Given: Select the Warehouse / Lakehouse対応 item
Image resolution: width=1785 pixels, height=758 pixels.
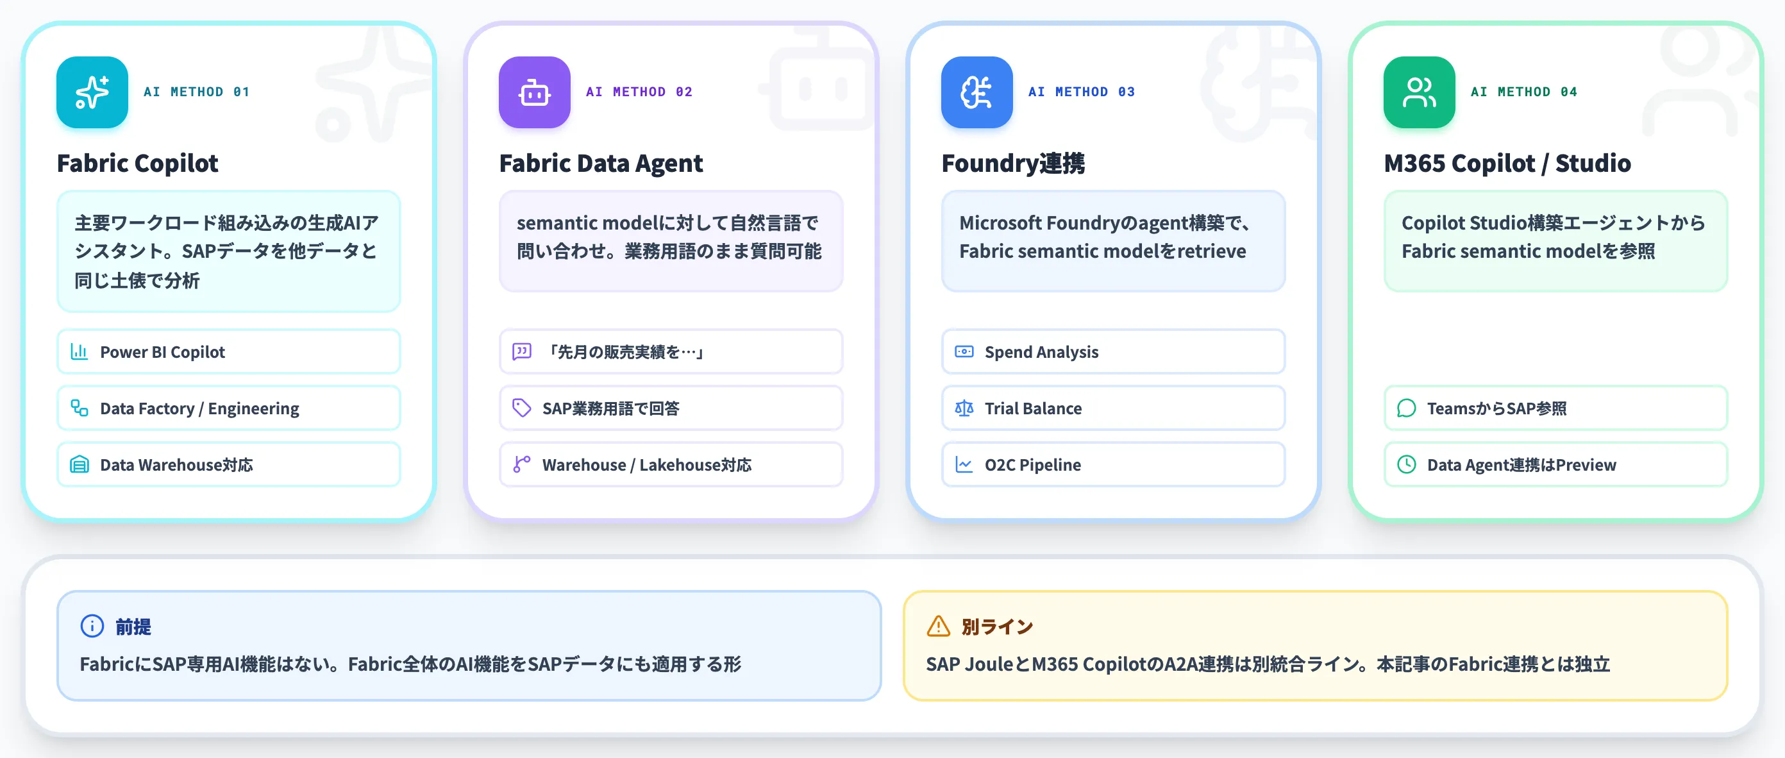Looking at the screenshot, I should point(671,464).
